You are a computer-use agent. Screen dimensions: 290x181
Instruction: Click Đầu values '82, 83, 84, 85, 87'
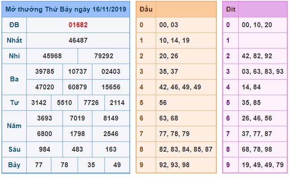click(x=186, y=149)
